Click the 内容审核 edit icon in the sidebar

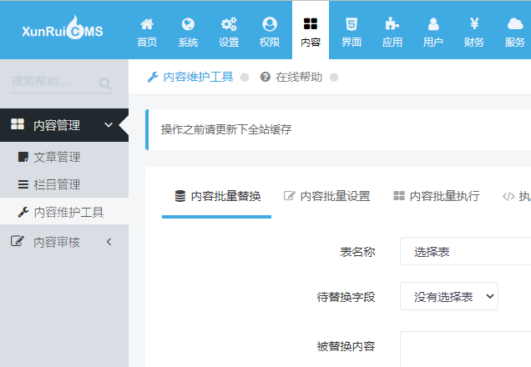tap(18, 241)
